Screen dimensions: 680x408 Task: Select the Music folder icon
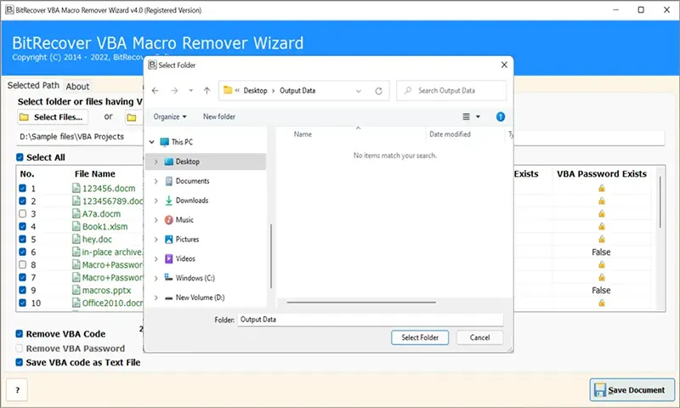tap(169, 220)
